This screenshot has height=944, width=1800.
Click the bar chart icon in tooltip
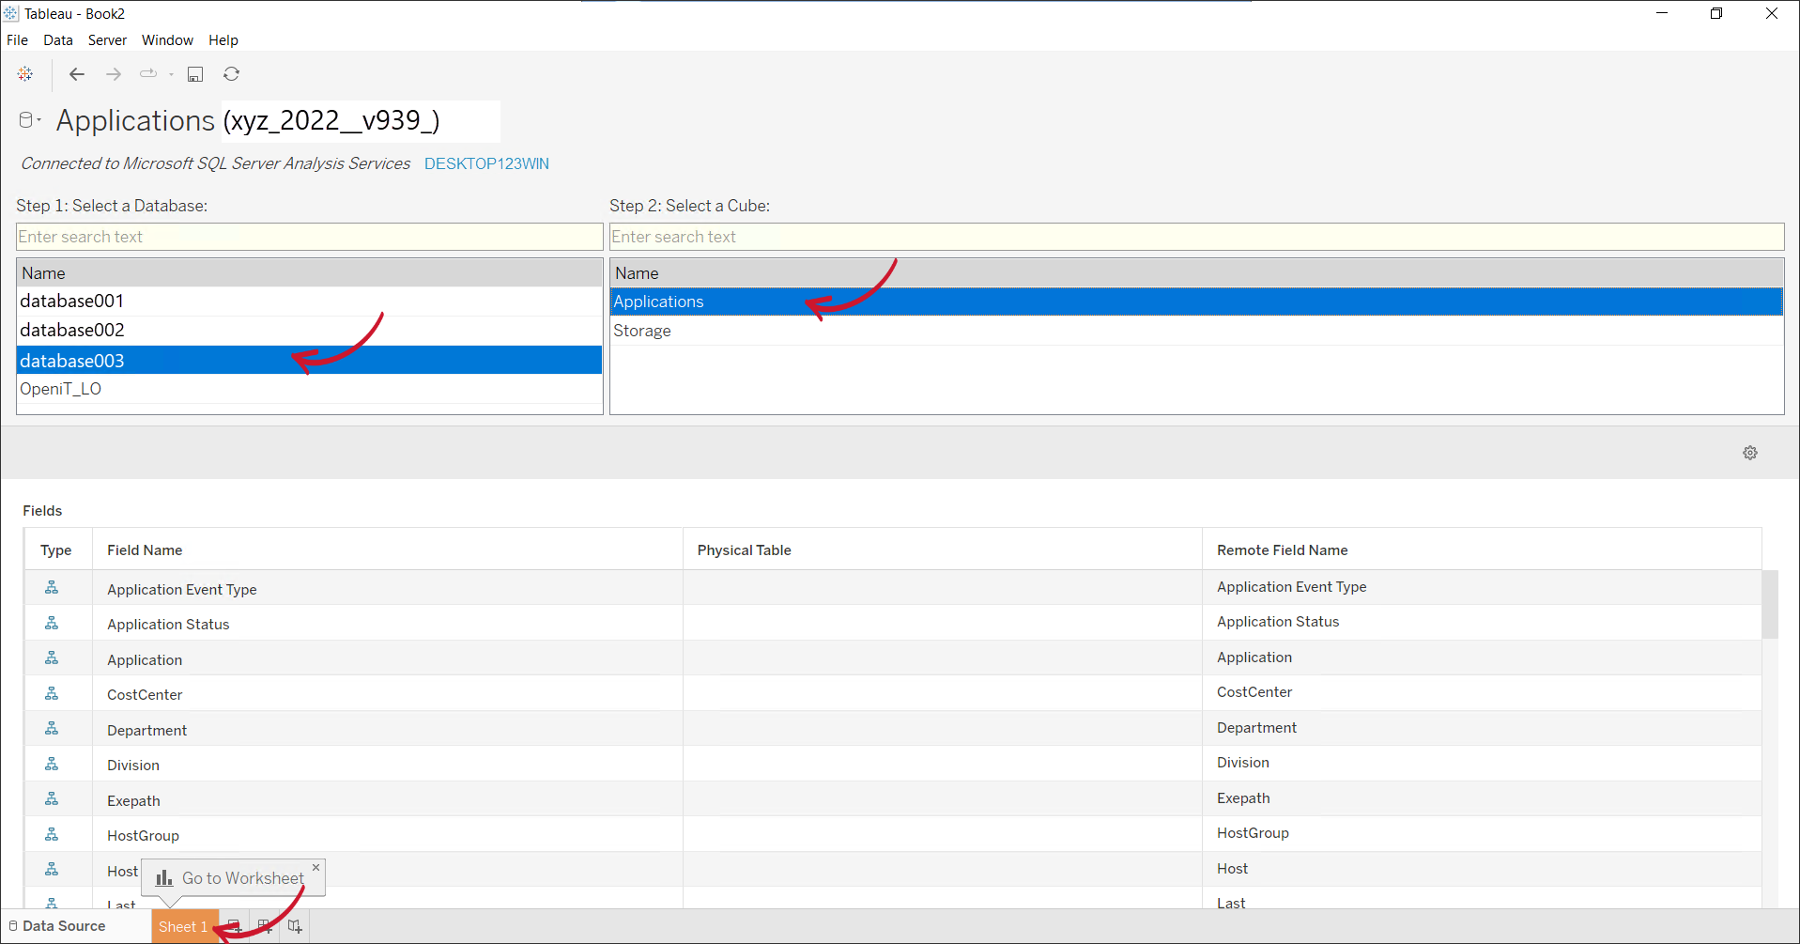coord(164,878)
